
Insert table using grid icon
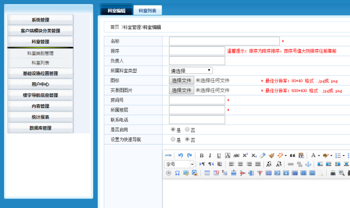tap(207, 173)
